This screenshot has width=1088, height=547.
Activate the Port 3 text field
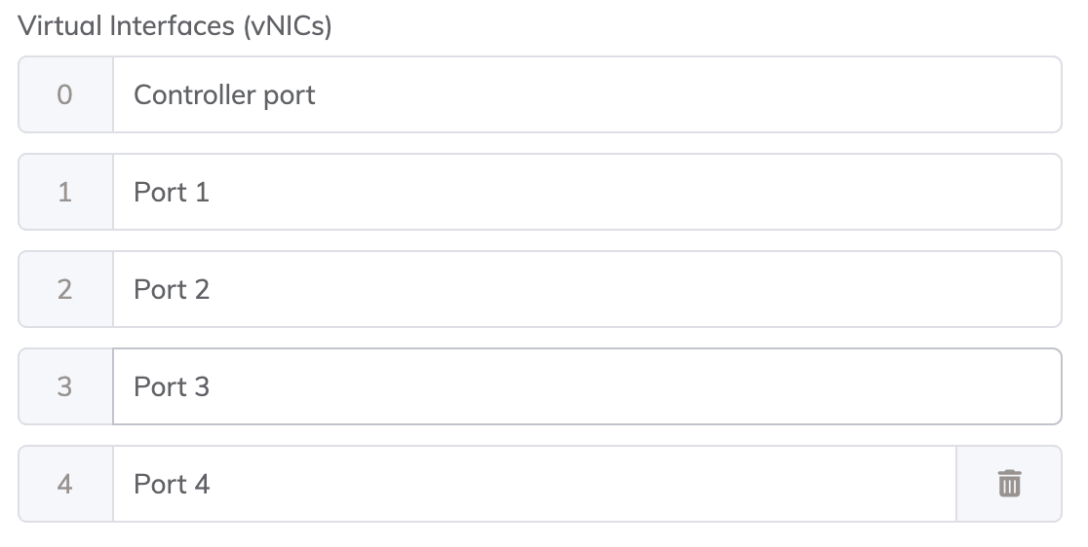585,386
